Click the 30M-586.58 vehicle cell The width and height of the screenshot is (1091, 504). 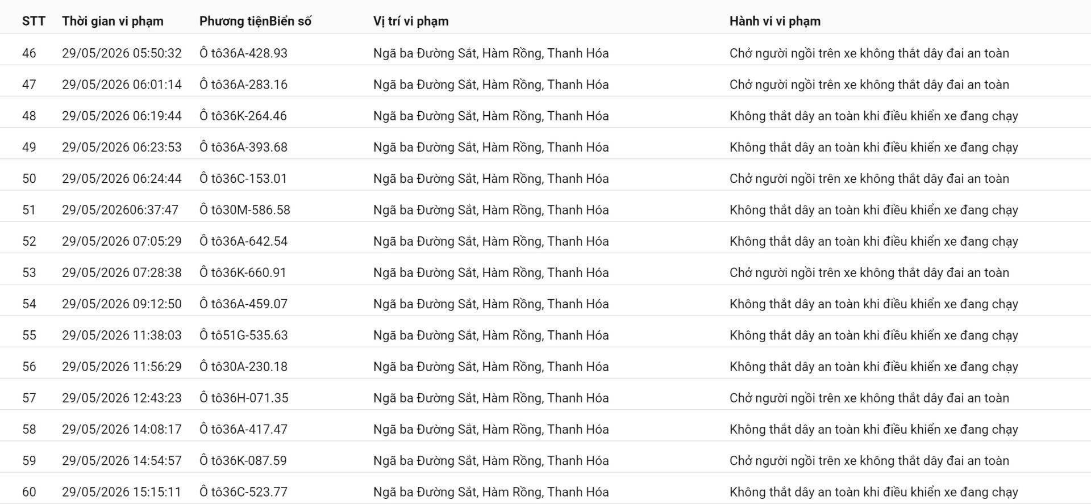[x=245, y=210]
